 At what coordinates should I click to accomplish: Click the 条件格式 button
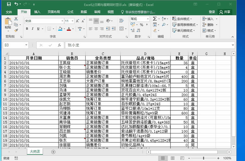pyautogui.click(x=185, y=19)
